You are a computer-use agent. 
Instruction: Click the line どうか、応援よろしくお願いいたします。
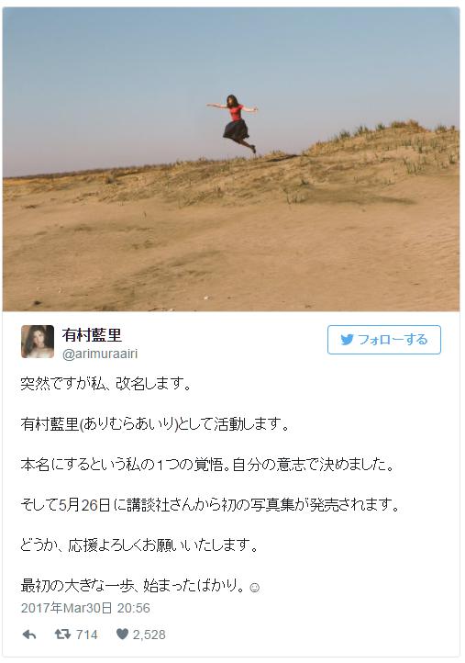pyautogui.click(x=139, y=545)
